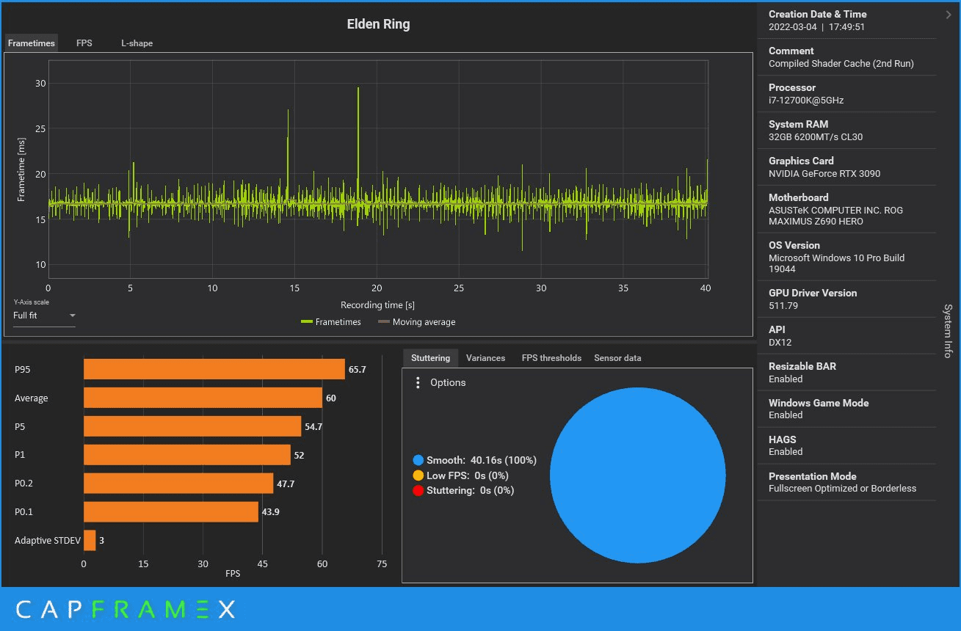
Task: Click 'NVIDIA GeForce RTX 3090' text
Action: [824, 174]
